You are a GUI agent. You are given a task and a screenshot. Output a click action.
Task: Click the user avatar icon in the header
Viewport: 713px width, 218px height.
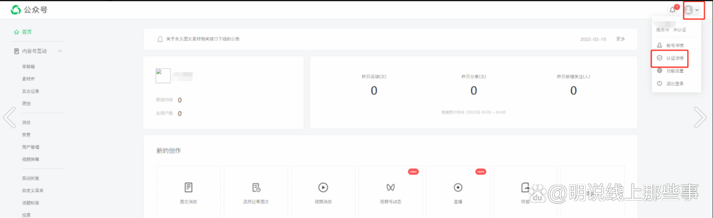tap(688, 10)
